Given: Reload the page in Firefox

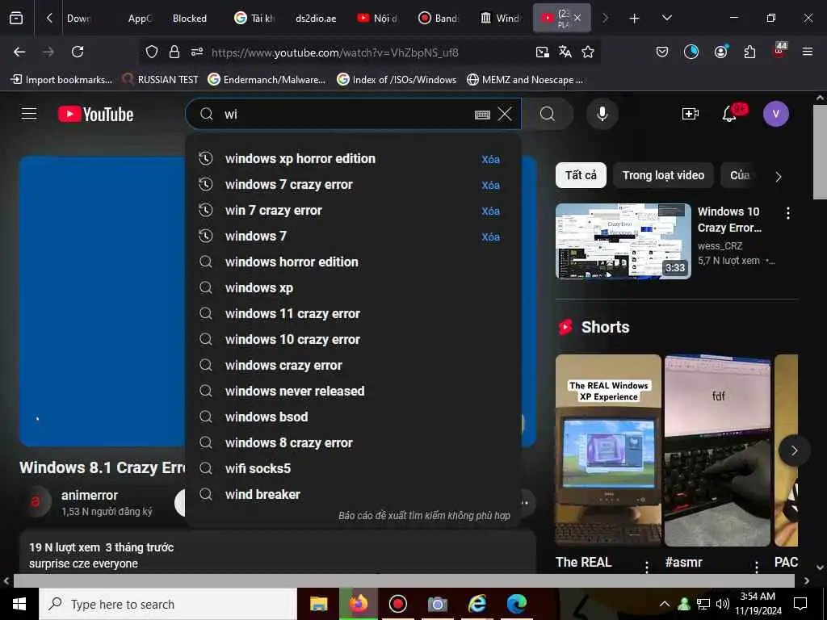Looking at the screenshot, I should (78, 52).
